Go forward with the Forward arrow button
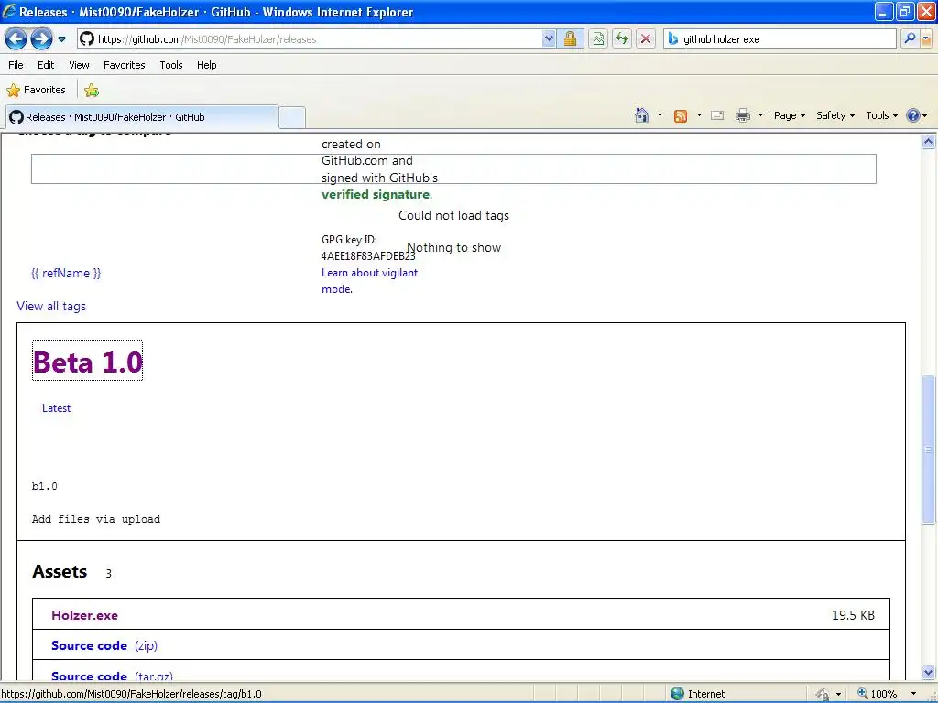938x703 pixels. point(41,39)
